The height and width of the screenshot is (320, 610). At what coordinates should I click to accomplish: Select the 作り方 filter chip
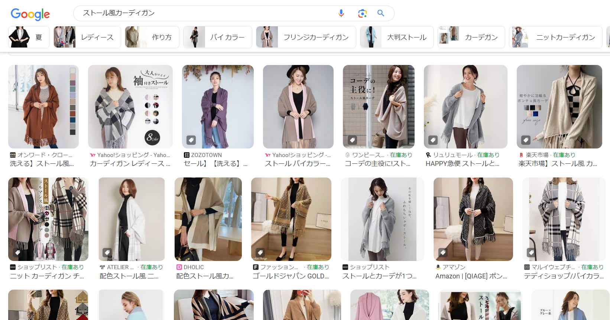[x=152, y=37]
